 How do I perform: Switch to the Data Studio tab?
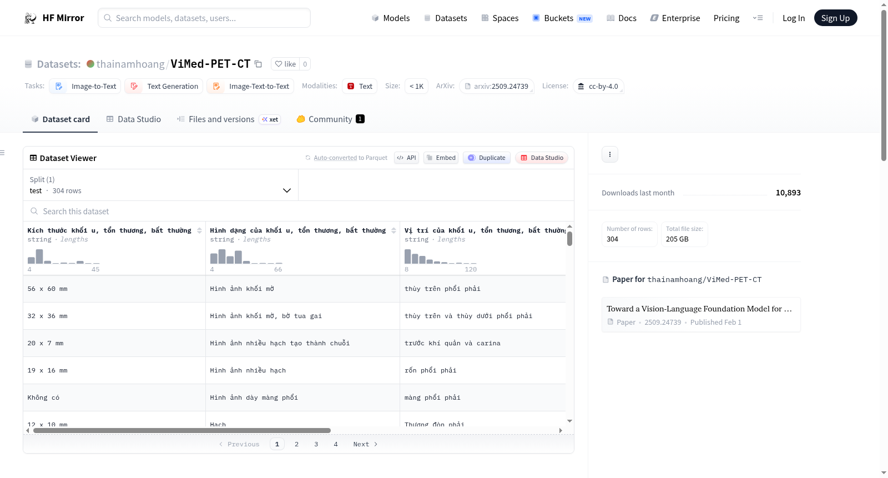[134, 119]
